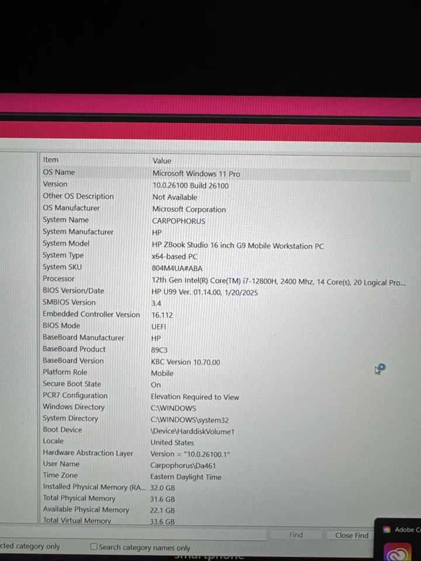Select the 'BIOS Mode' row
Screen dimensions: 421x561
click(x=61, y=325)
